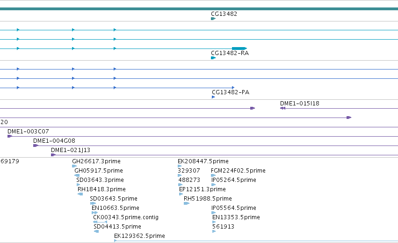Viewport: 398px width, 243px height.
Task: Click the DME1-015I18 clone label
Action: click(299, 104)
